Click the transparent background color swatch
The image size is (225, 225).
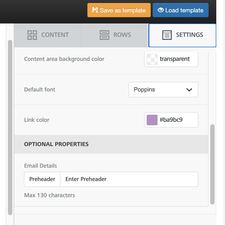point(152,59)
